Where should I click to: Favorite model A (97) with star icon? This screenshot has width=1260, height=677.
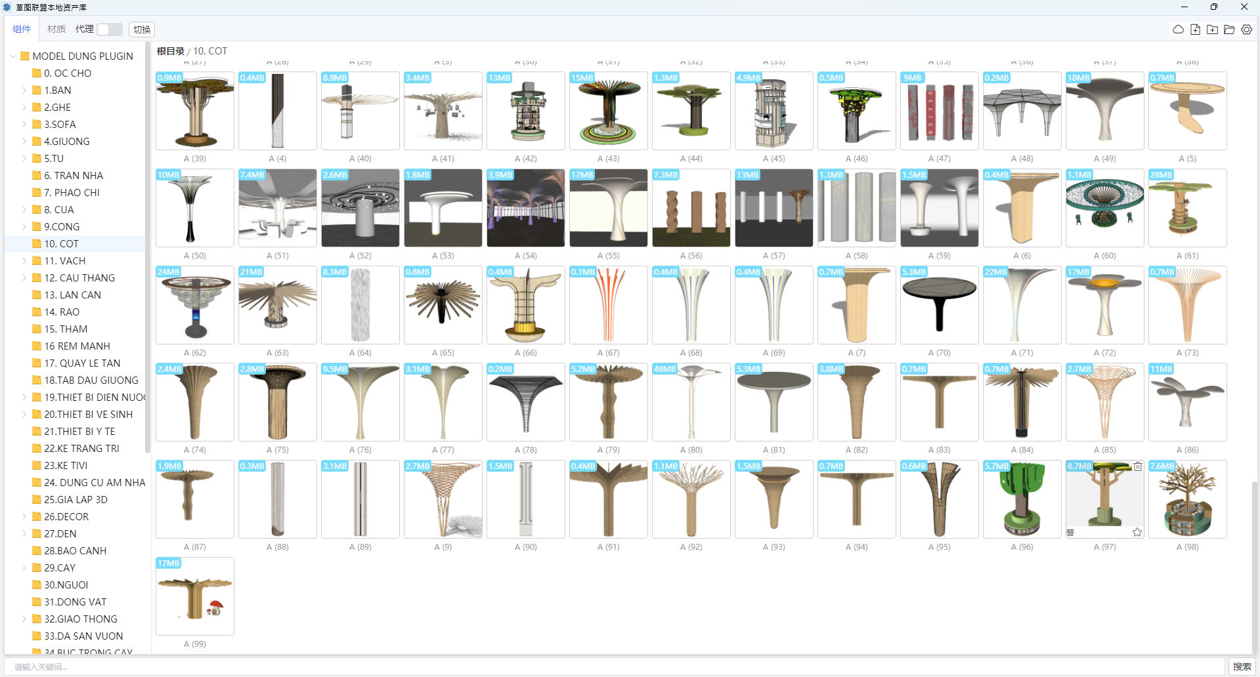[x=1137, y=532]
